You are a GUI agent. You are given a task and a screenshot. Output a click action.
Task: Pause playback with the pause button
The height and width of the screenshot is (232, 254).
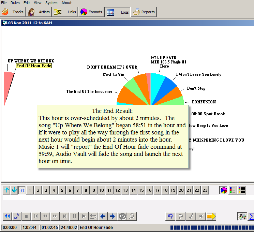74,216
